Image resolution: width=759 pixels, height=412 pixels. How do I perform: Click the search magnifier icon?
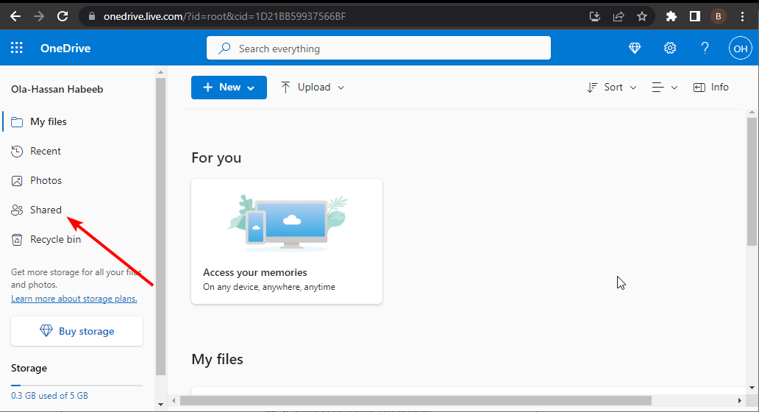(x=224, y=49)
